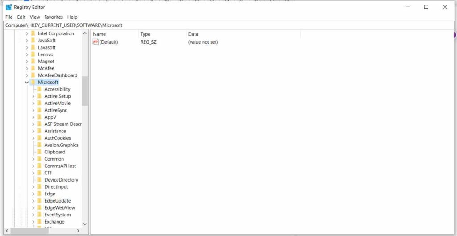The height and width of the screenshot is (236, 457).
Task: Select the EdgeWebView key
Action: (59, 208)
